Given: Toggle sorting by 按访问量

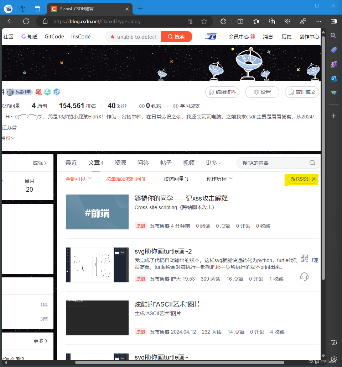Looking at the screenshot, I should pos(176,179).
